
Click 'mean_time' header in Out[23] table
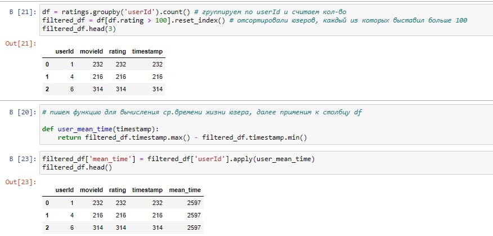(185, 190)
